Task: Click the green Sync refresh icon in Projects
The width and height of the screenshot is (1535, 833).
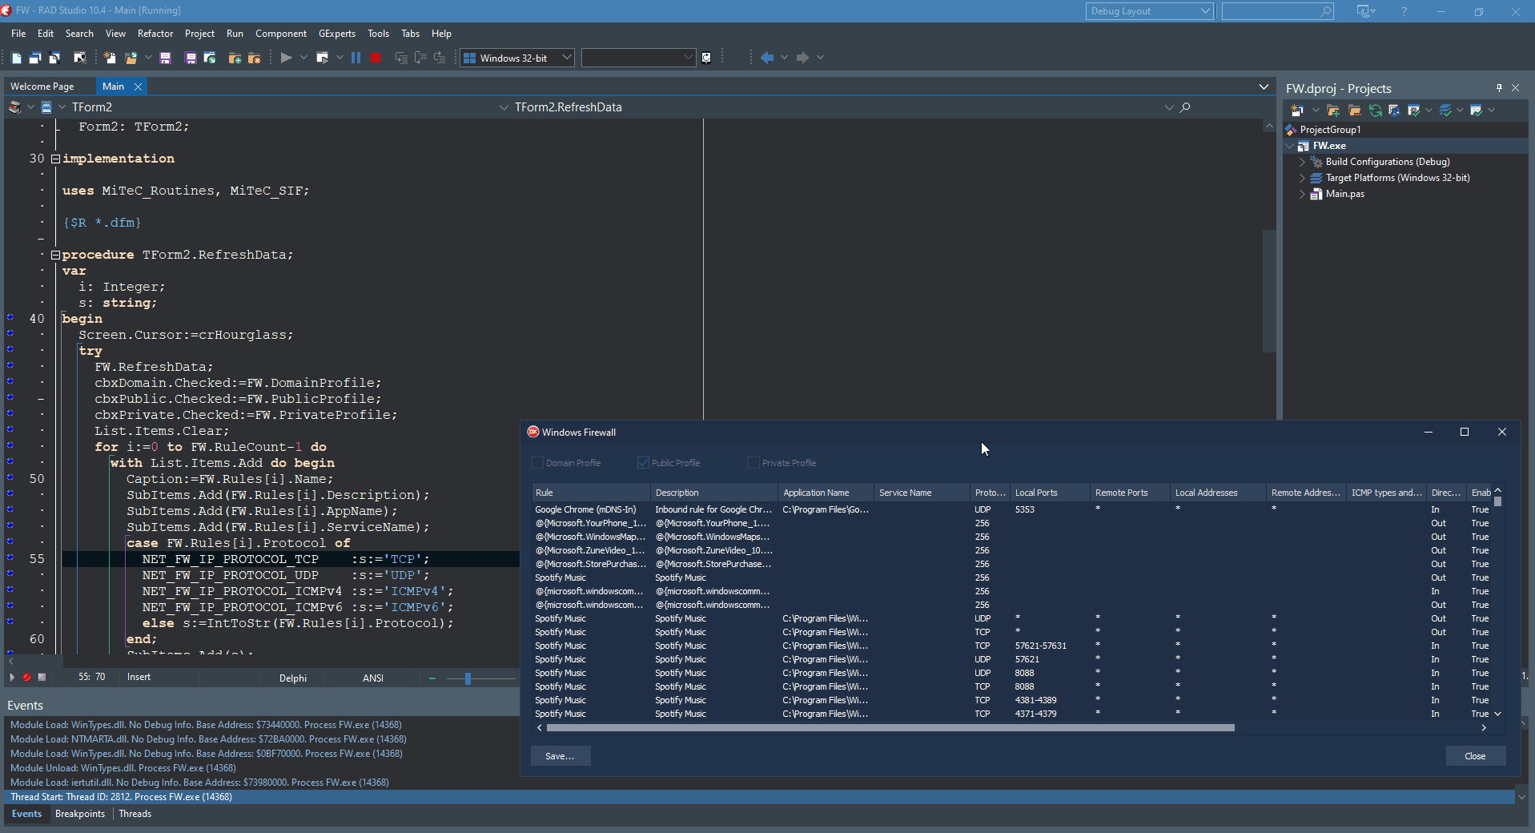Action: click(1375, 111)
